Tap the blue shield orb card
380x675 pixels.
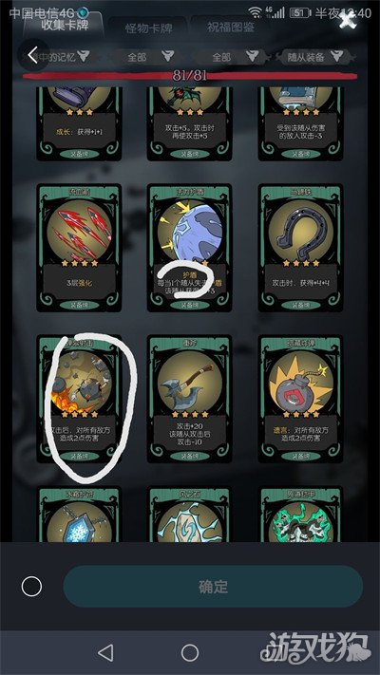[190, 248]
